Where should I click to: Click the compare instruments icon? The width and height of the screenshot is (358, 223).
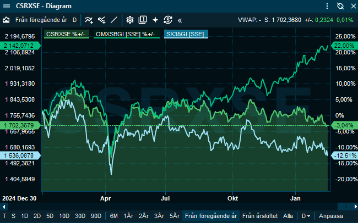(x=101, y=20)
